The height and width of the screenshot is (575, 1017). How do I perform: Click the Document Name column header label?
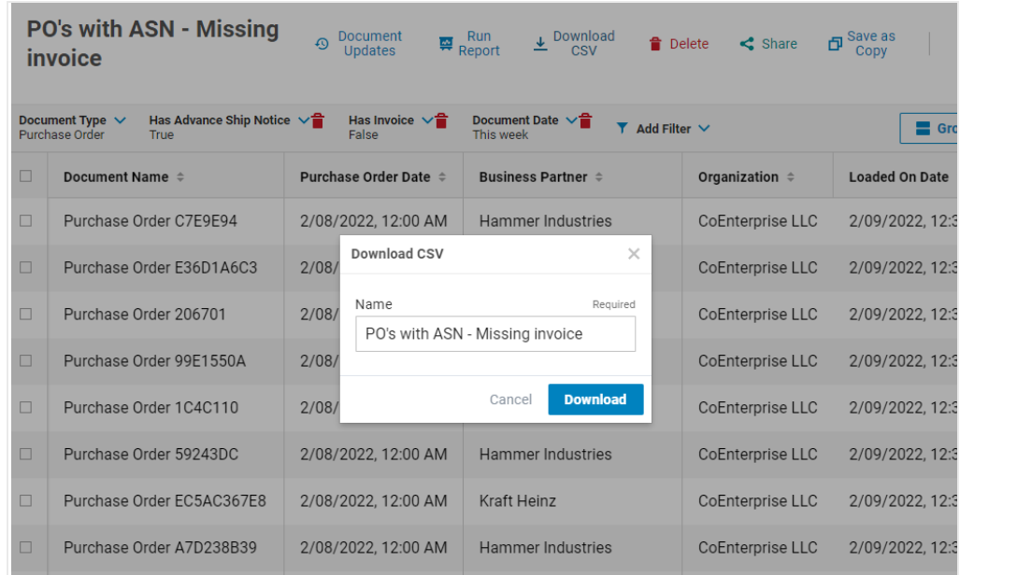[x=116, y=176]
